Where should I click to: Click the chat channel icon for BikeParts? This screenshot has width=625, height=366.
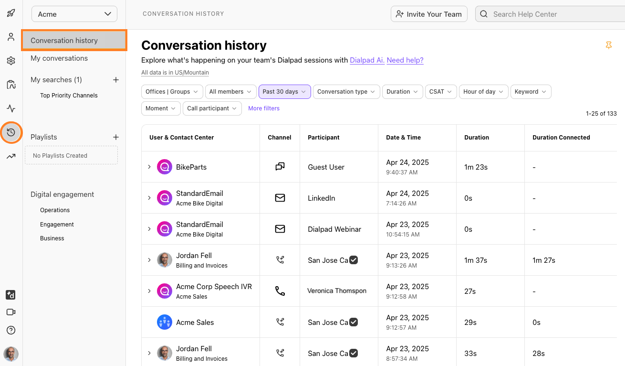click(280, 167)
